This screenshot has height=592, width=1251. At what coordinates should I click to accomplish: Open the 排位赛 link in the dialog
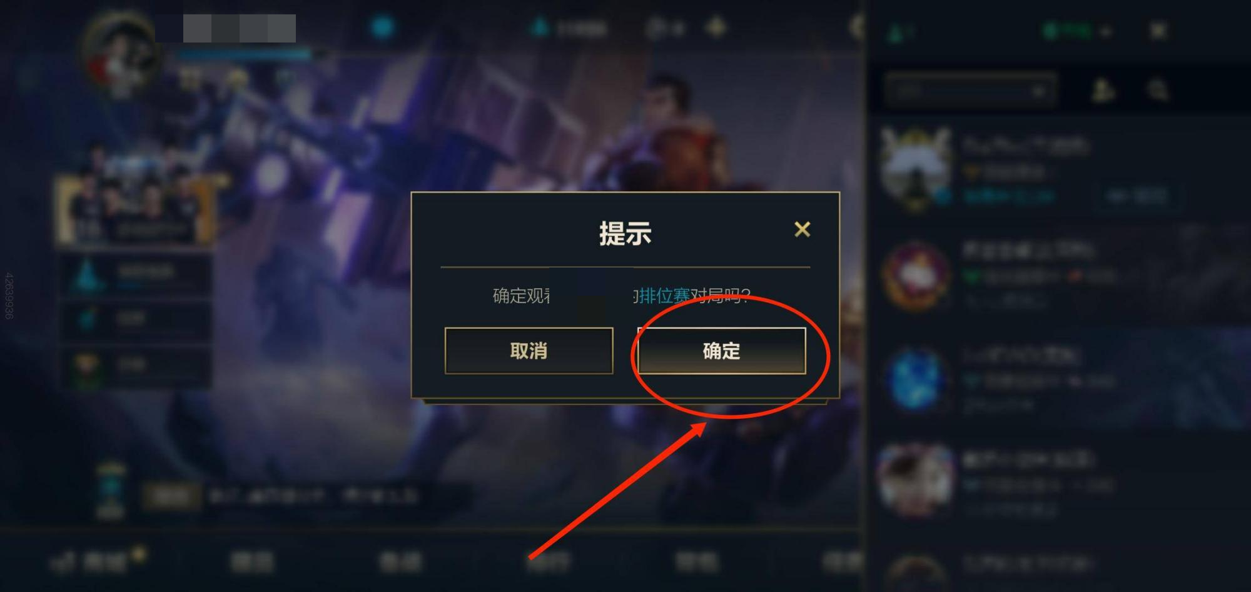tap(664, 296)
